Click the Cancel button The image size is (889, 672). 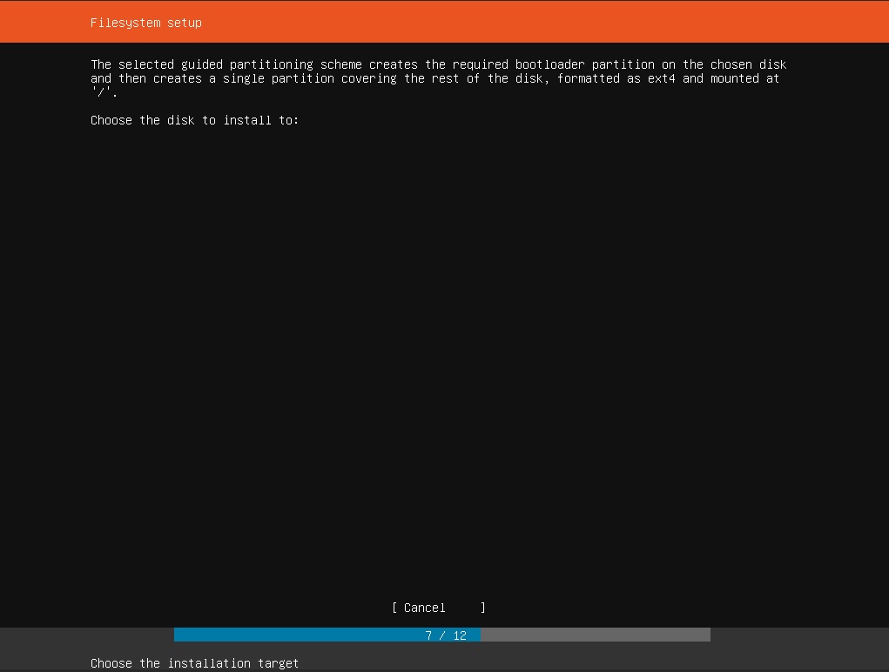coord(438,608)
